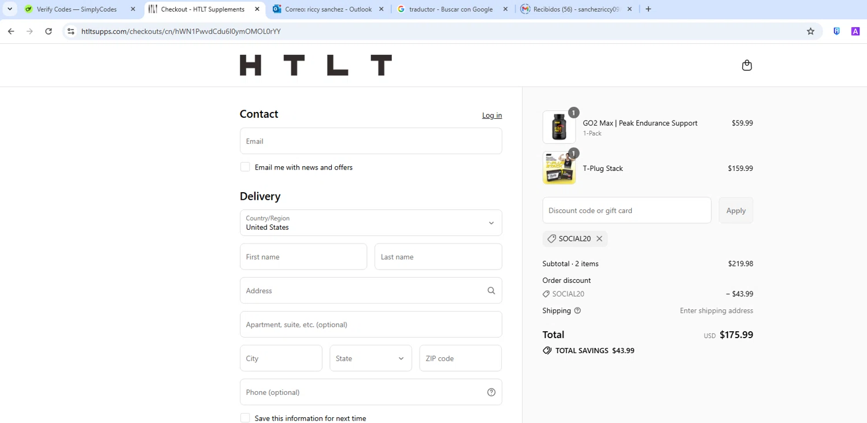The image size is (867, 423).
Task: Bookmark this page with the star icon
Action: click(x=810, y=31)
